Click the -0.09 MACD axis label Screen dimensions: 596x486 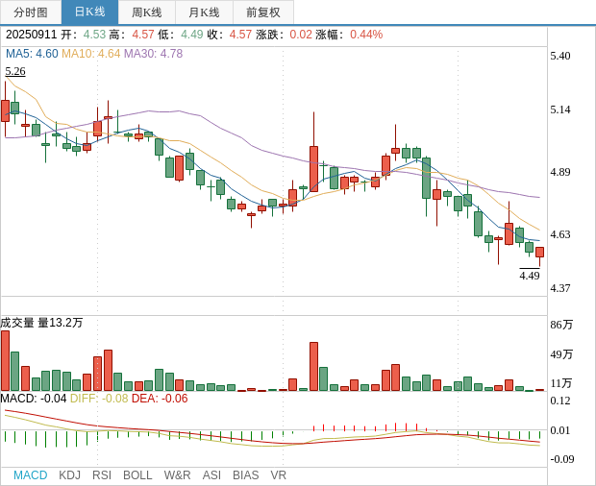click(x=562, y=459)
